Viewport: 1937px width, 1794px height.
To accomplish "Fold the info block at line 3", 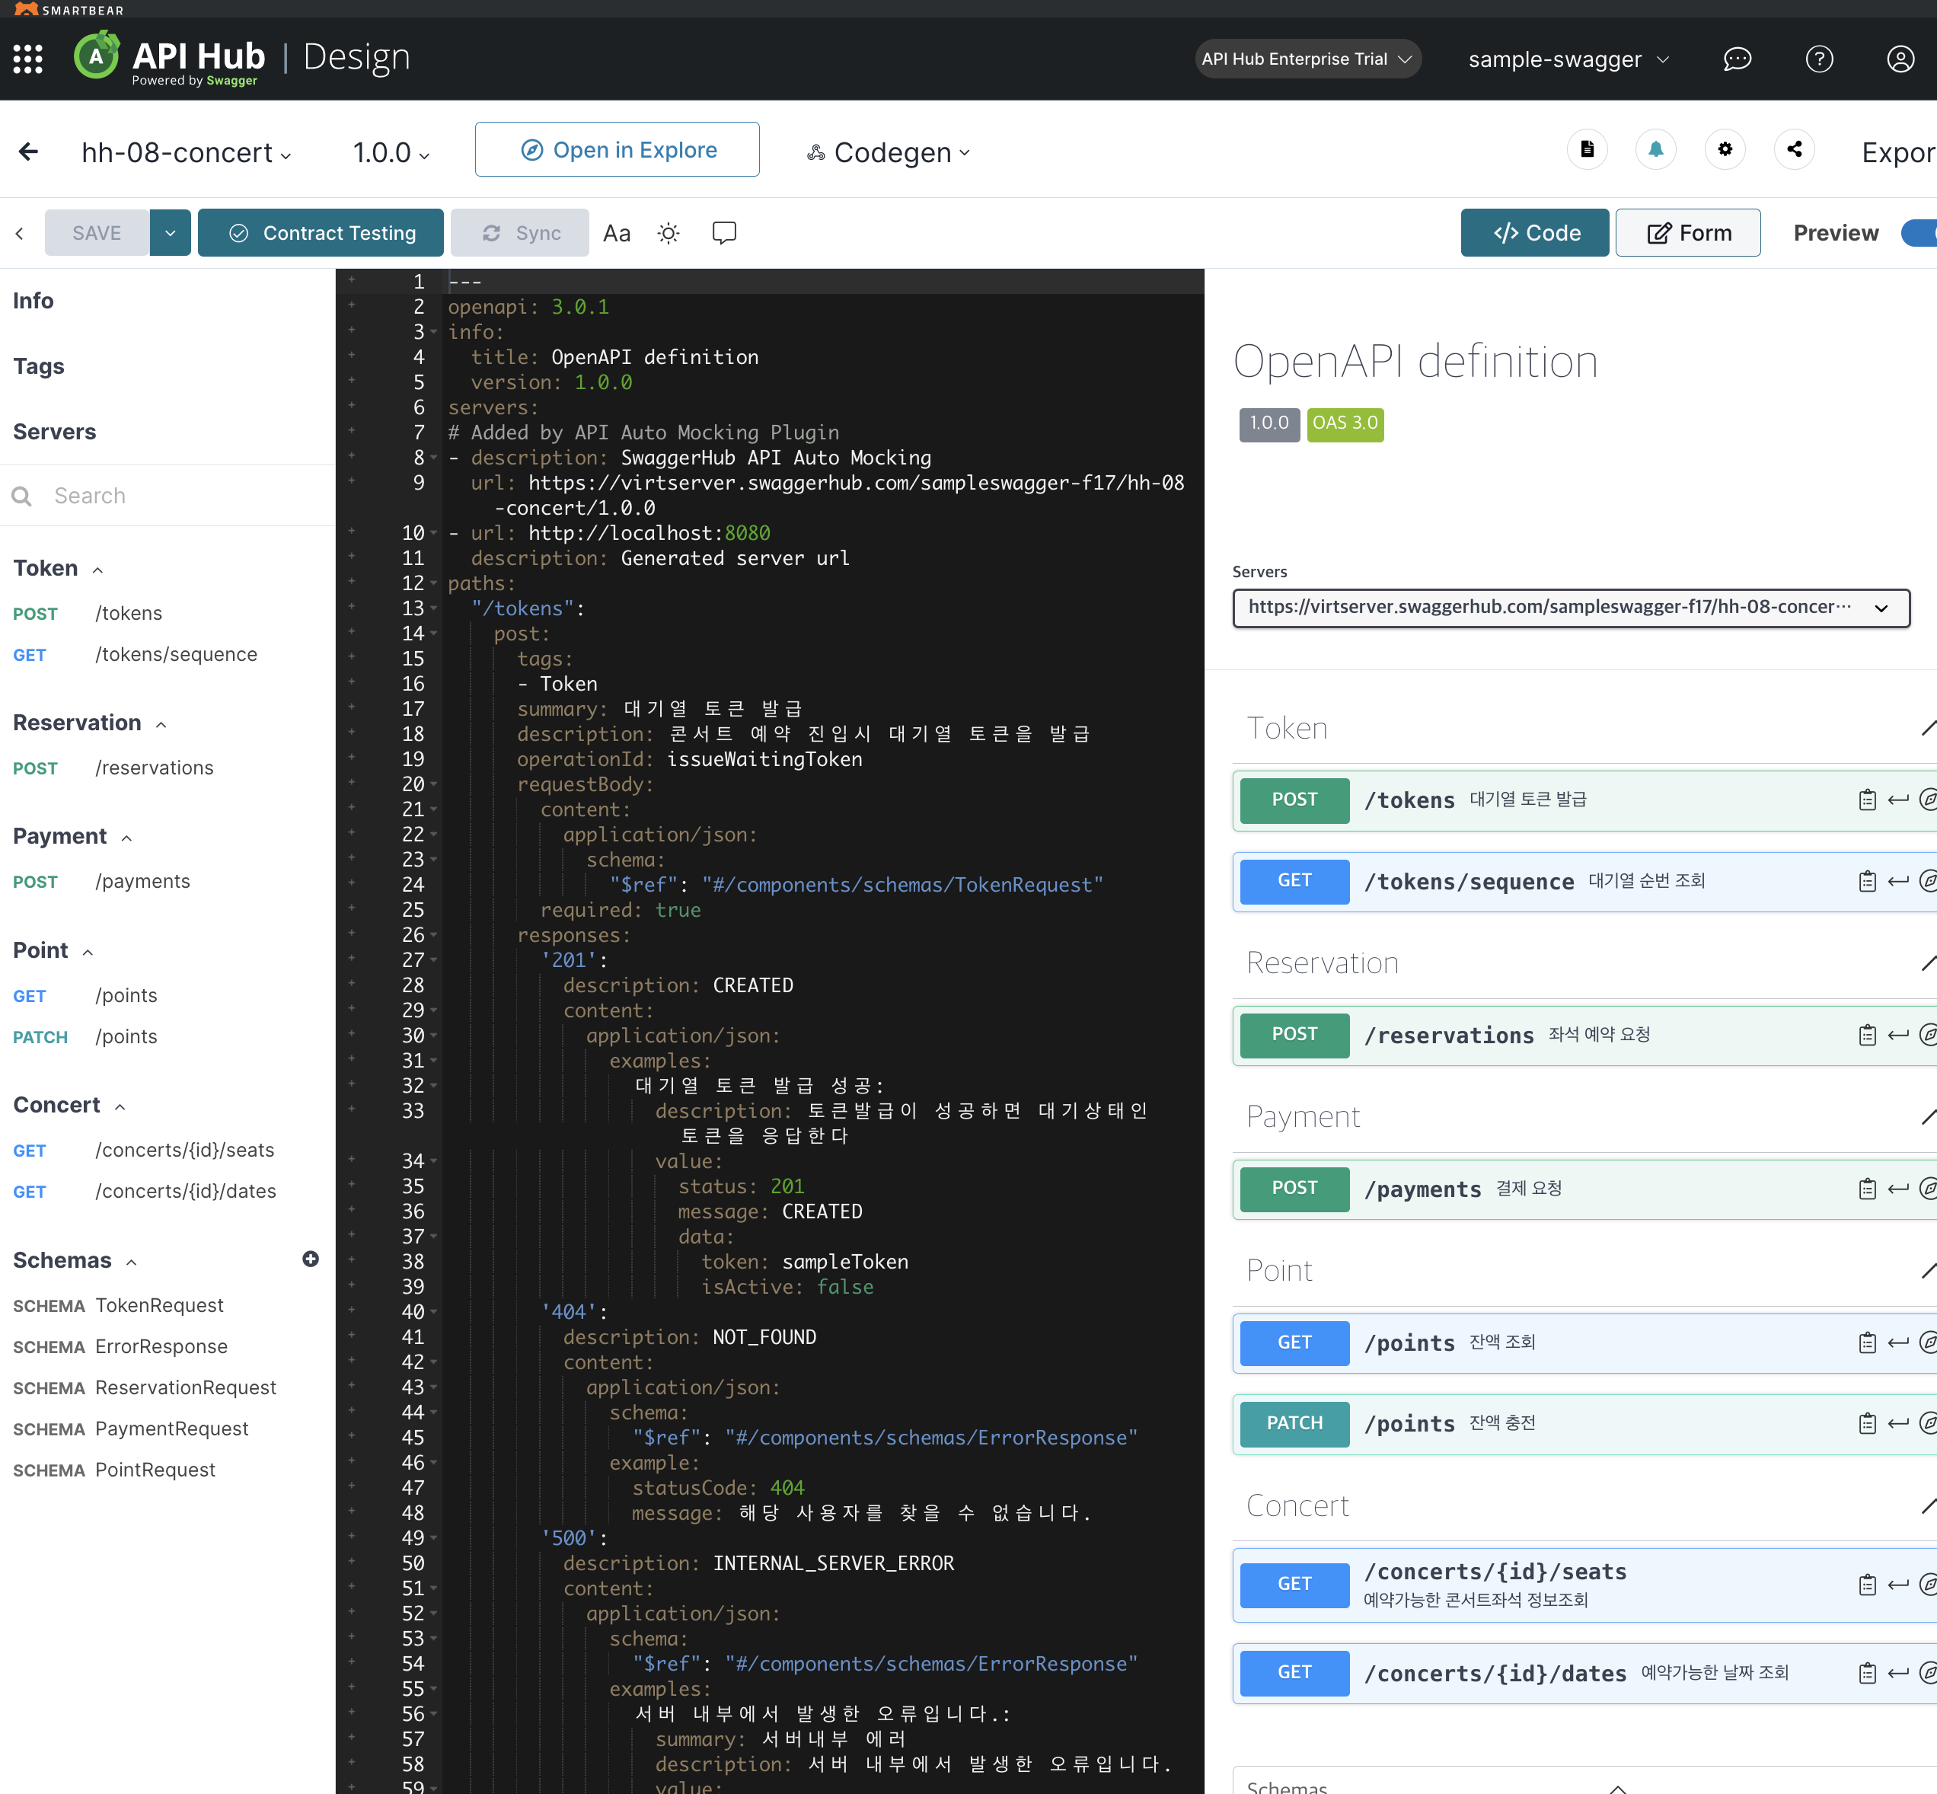I will (x=434, y=332).
